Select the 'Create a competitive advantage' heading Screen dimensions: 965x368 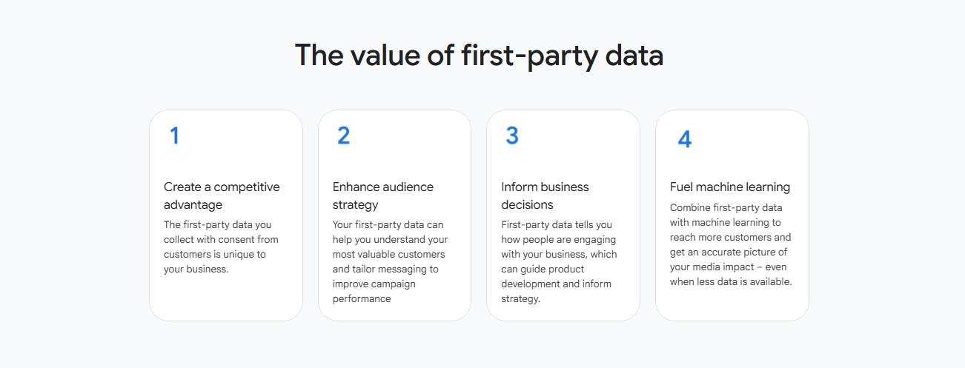click(222, 195)
